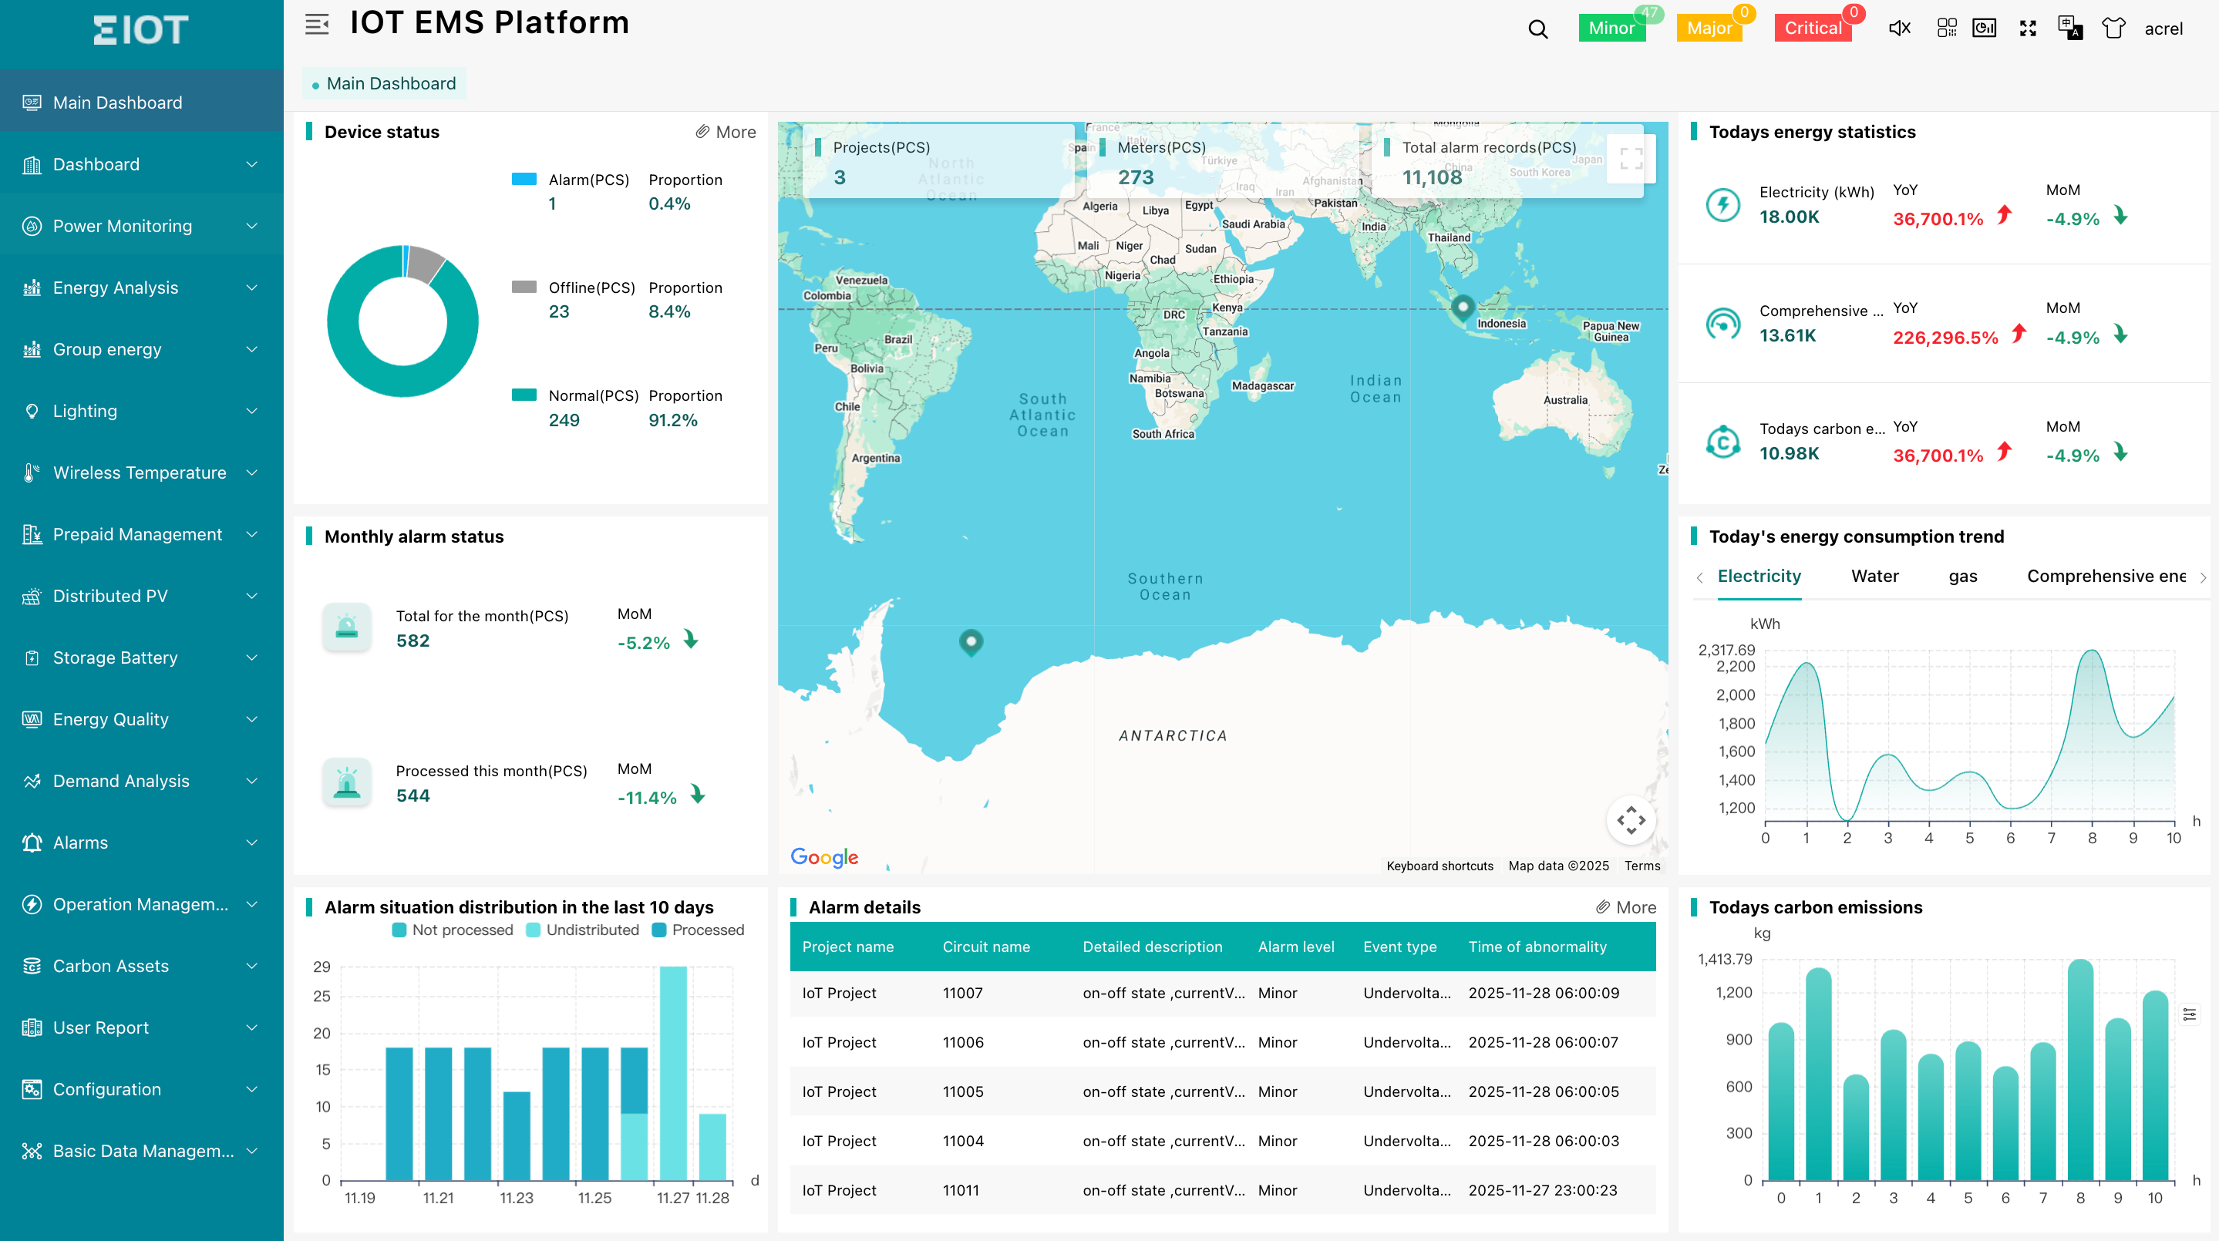
Task: Click the shirt theme icon
Action: pyautogui.click(x=2113, y=29)
